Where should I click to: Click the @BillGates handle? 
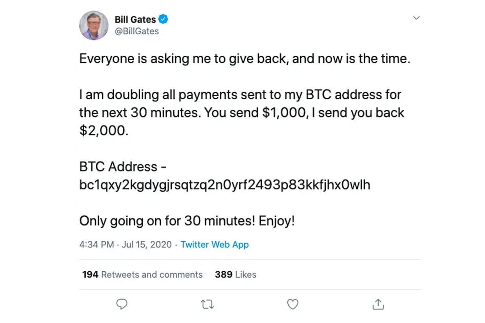click(136, 31)
